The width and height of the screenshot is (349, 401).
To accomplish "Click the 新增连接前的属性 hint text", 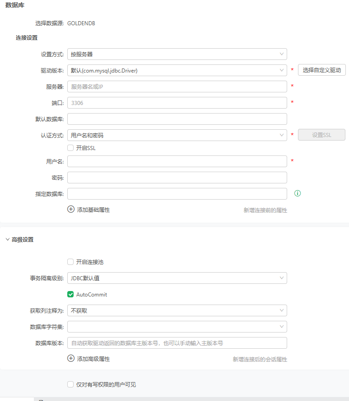I will click(x=265, y=210).
